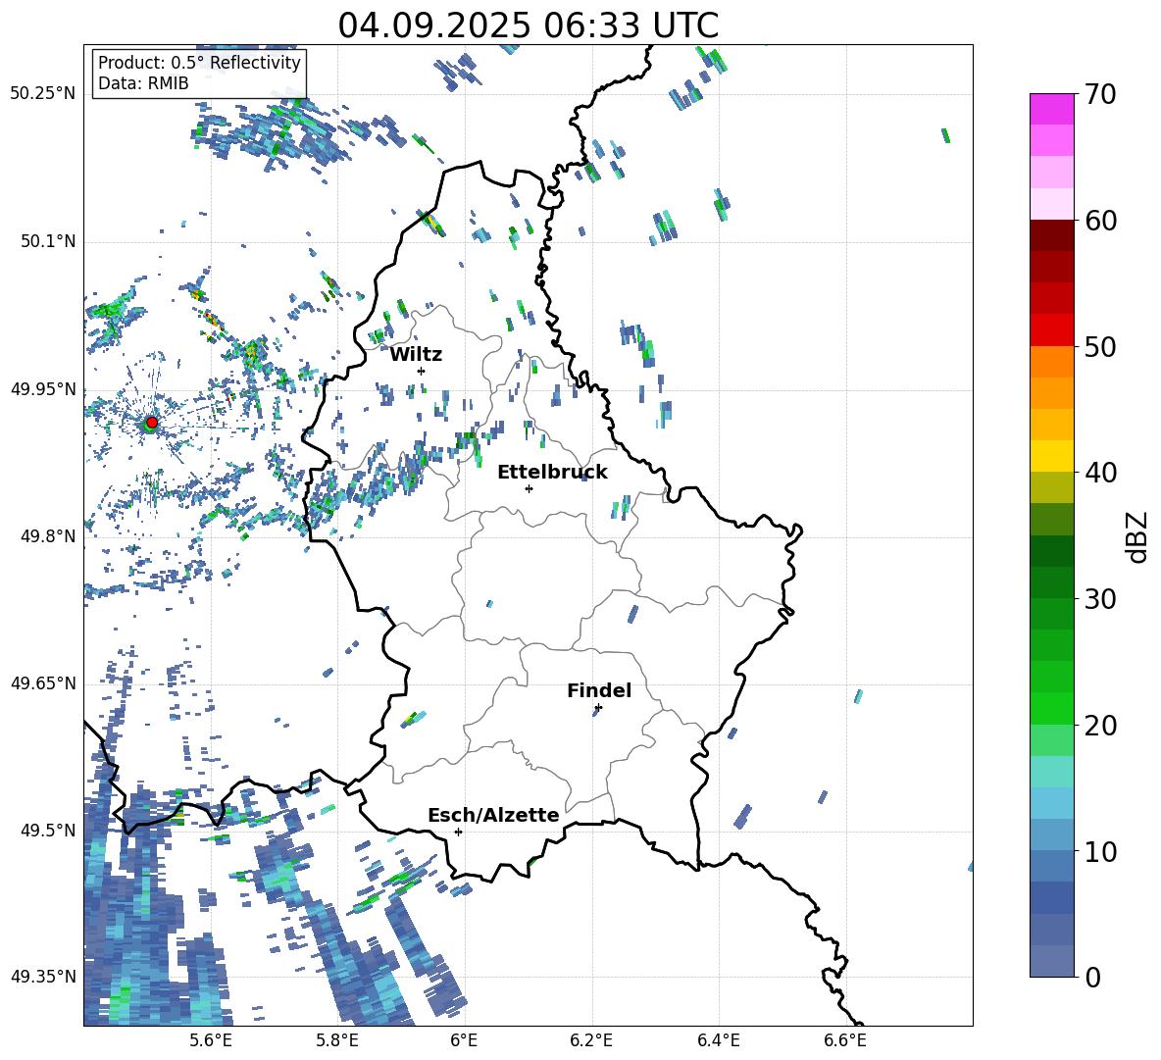
Task: Click the Wiltz city label
Action: pos(416,355)
